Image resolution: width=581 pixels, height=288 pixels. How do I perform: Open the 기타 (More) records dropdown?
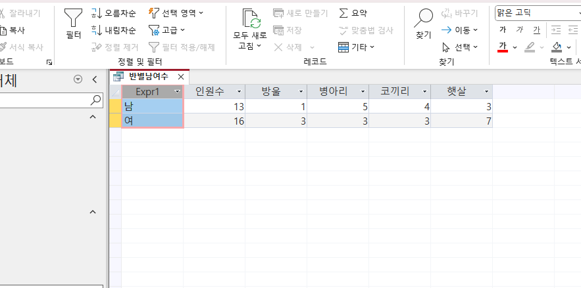[356, 47]
